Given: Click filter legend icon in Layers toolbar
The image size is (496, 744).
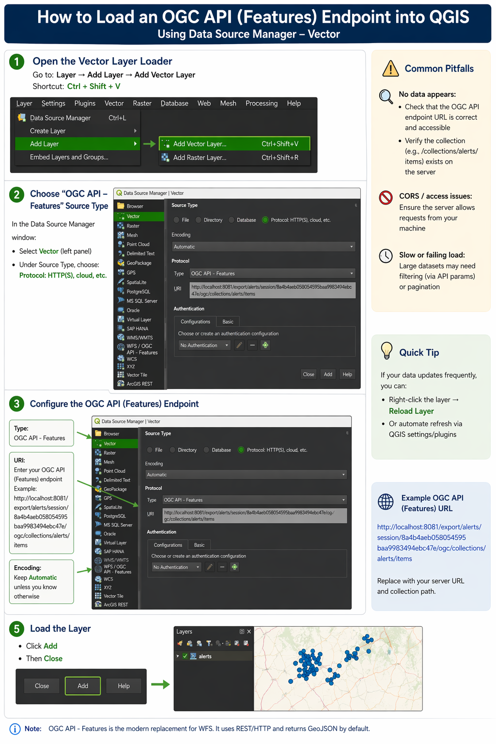Looking at the screenshot, I should click(209, 643).
